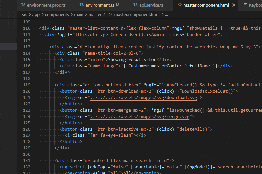This screenshot has height=174, width=262.
Task: Click the master.component.html breadcrumb file
Action: (137, 15)
